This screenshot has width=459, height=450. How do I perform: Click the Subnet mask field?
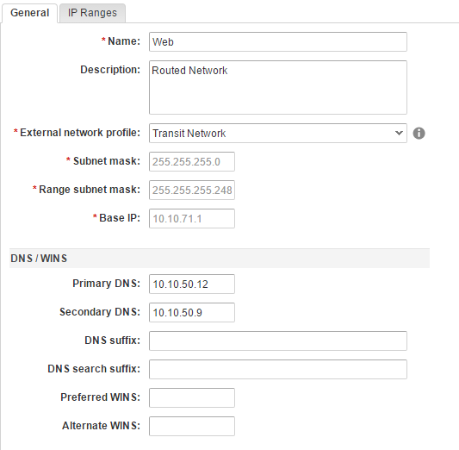click(x=192, y=161)
